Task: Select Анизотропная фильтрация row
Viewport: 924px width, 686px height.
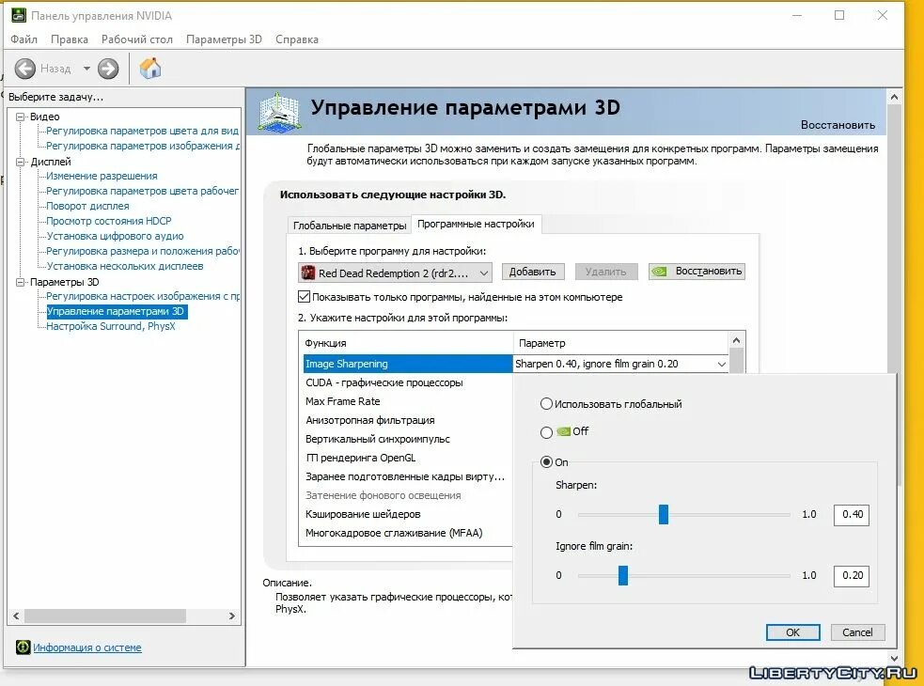Action: pos(408,420)
